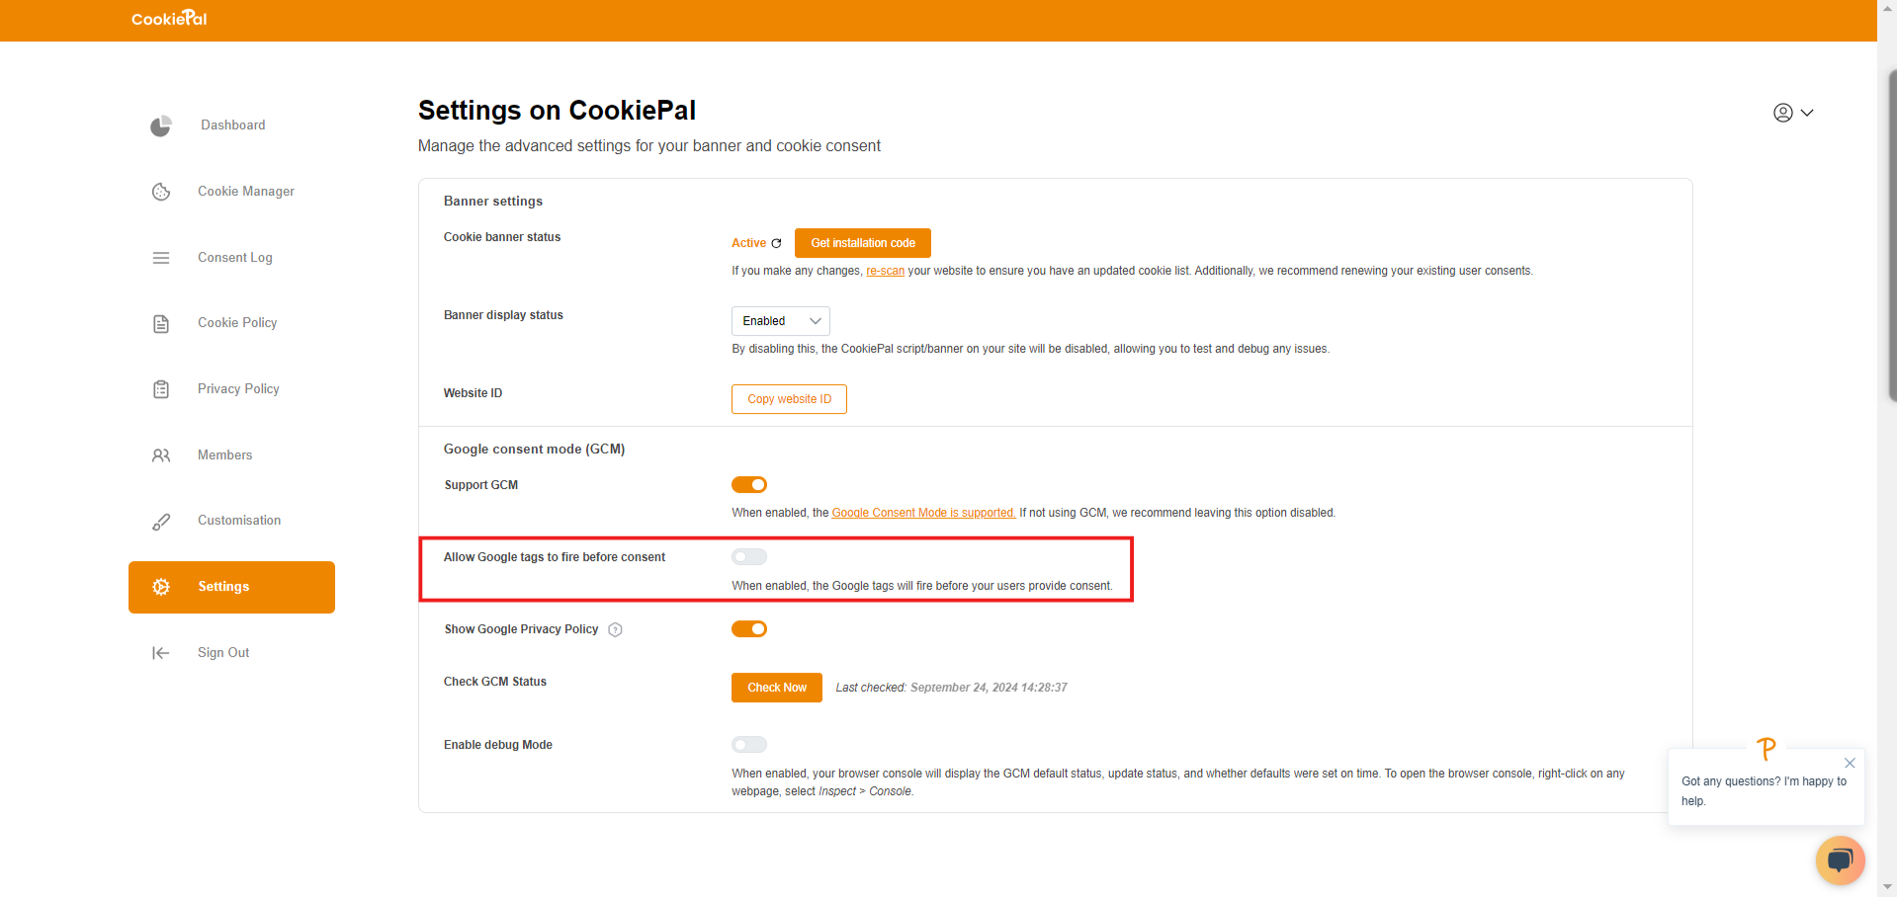Enable Allow Google tags before consent
This screenshot has width=1897, height=897.
coord(749,557)
